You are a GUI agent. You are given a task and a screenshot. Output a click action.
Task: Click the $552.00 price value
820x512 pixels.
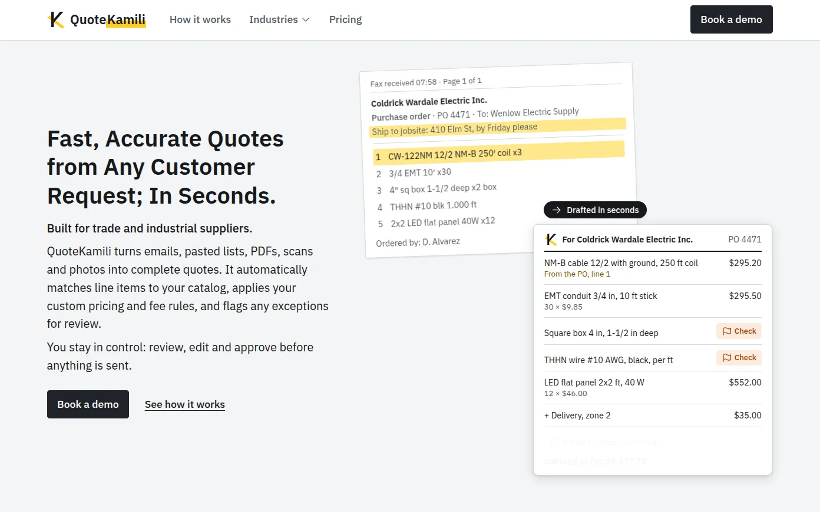pyautogui.click(x=745, y=383)
